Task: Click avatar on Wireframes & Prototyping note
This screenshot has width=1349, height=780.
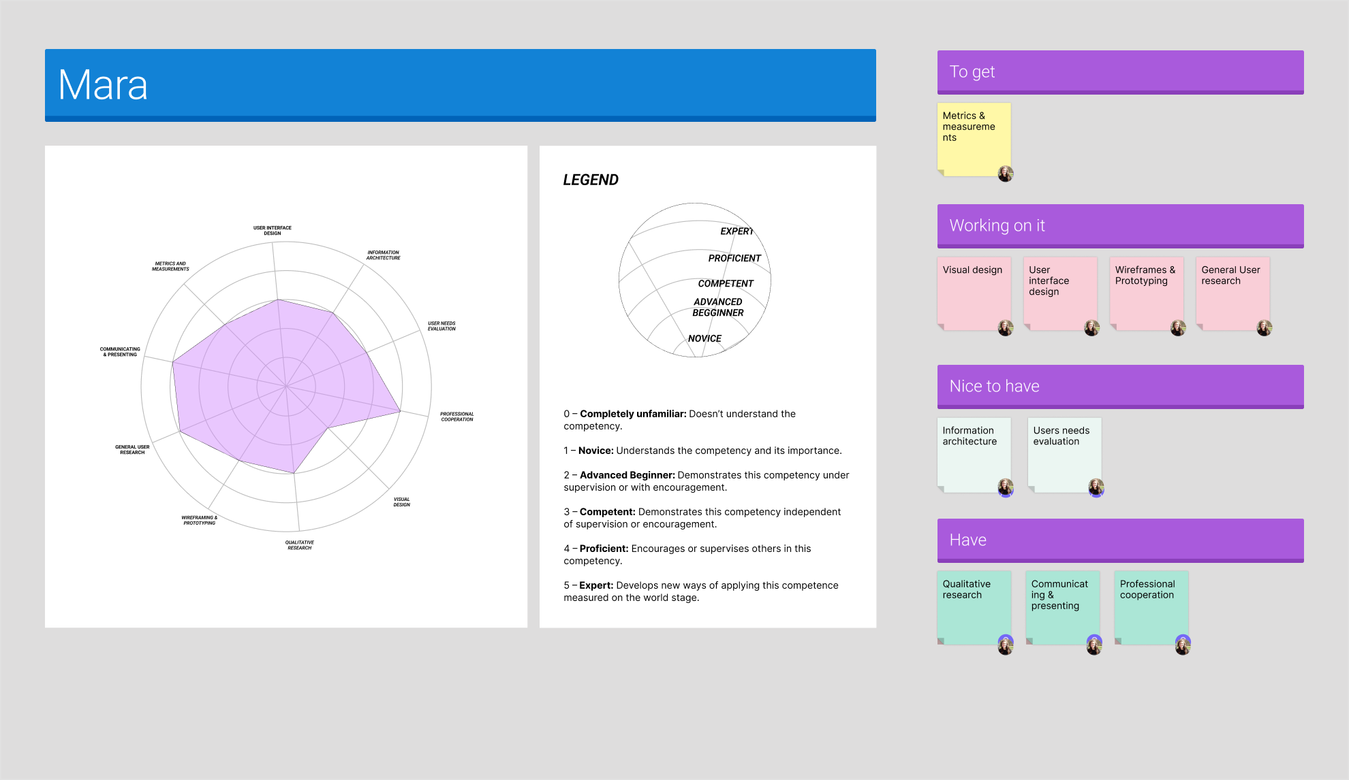Action: pyautogui.click(x=1178, y=328)
